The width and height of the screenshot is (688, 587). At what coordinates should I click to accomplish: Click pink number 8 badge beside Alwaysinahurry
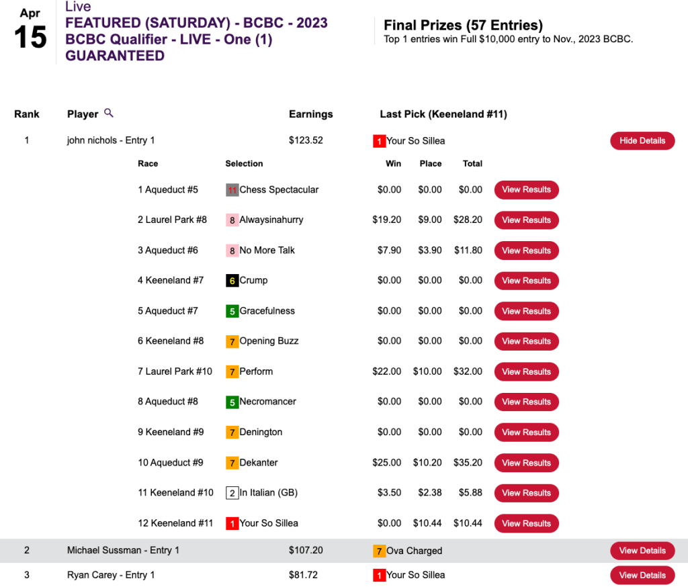(232, 220)
